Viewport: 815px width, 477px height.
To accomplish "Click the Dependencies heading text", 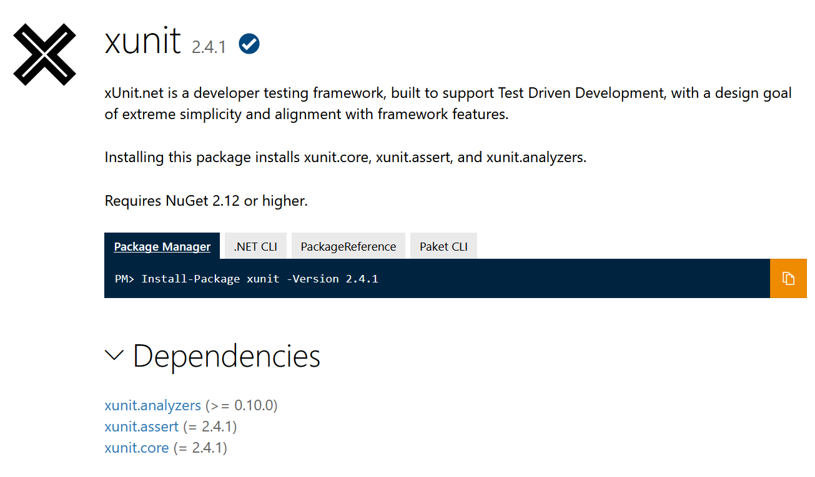I will (x=227, y=355).
